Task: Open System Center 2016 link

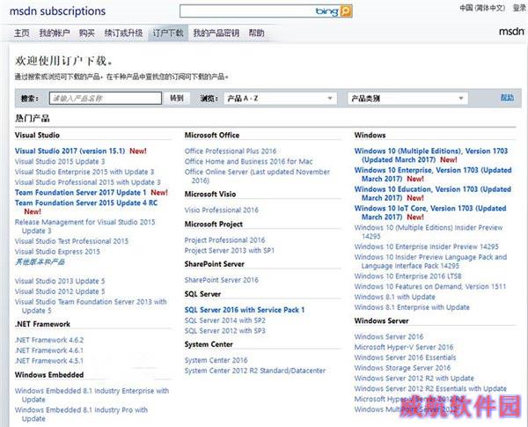Action: (216, 360)
